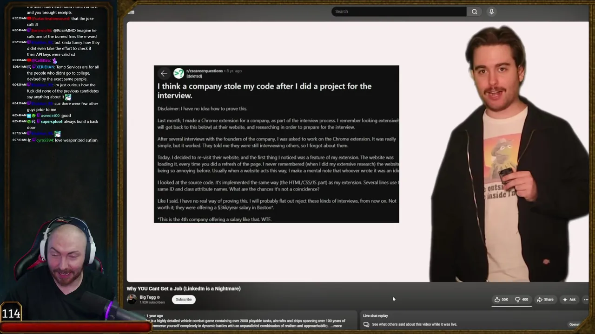
Task: Click the video player area to pause
Action: point(357,152)
